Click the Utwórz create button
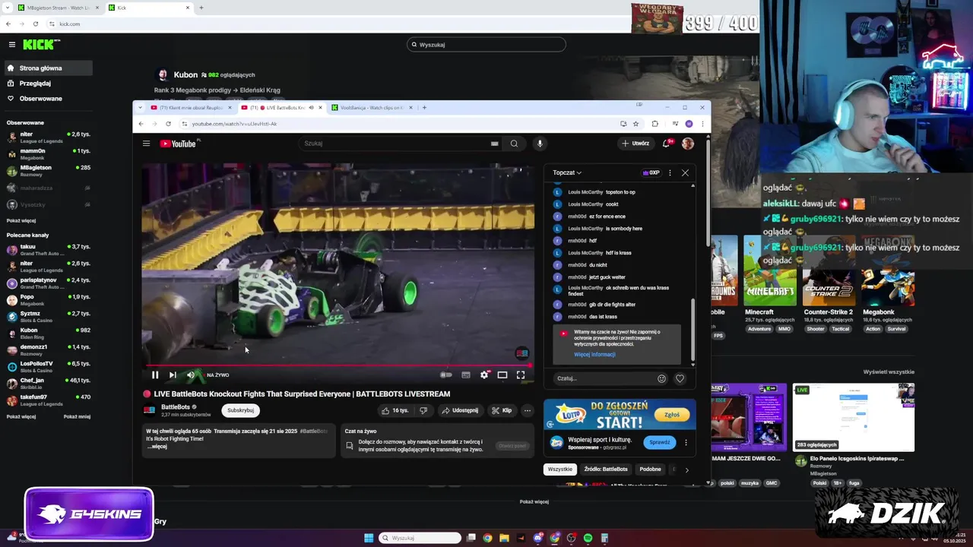 coord(635,144)
